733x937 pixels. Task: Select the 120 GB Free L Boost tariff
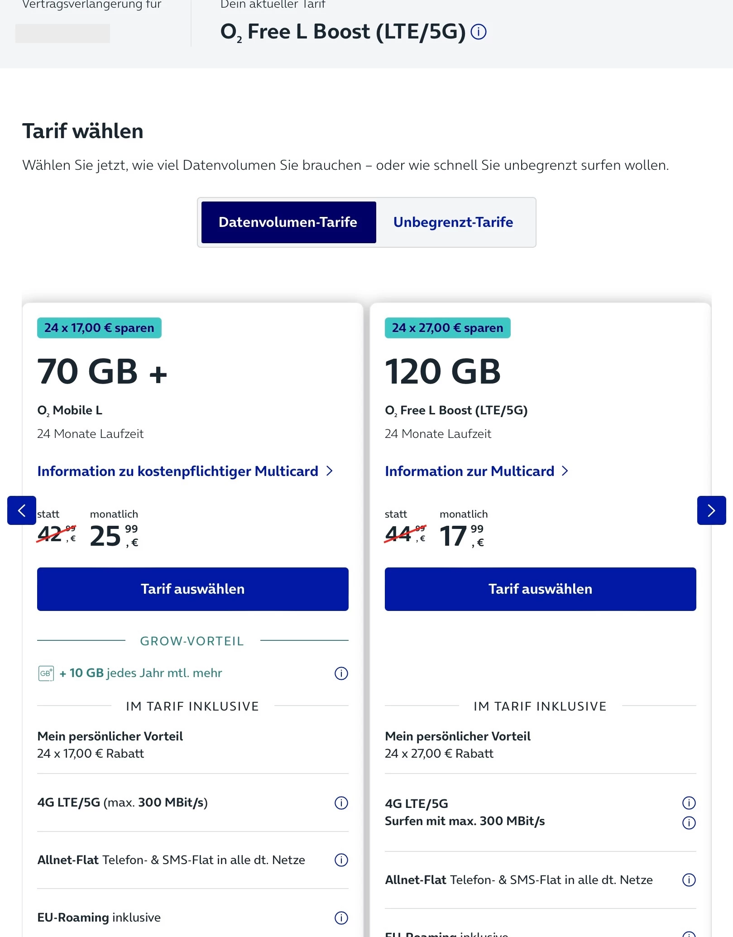[x=541, y=589]
